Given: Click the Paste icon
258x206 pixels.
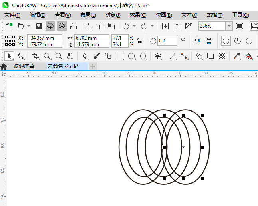Looking at the screenshot, I should [111, 26].
